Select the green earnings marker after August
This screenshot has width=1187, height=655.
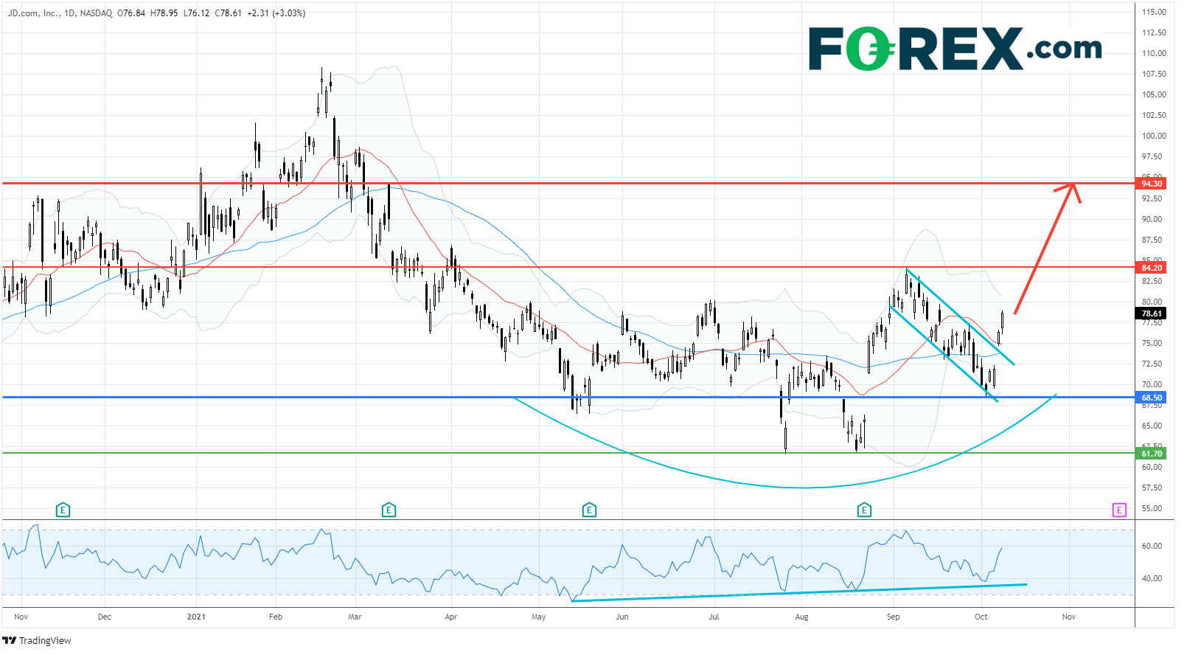pyautogui.click(x=864, y=510)
